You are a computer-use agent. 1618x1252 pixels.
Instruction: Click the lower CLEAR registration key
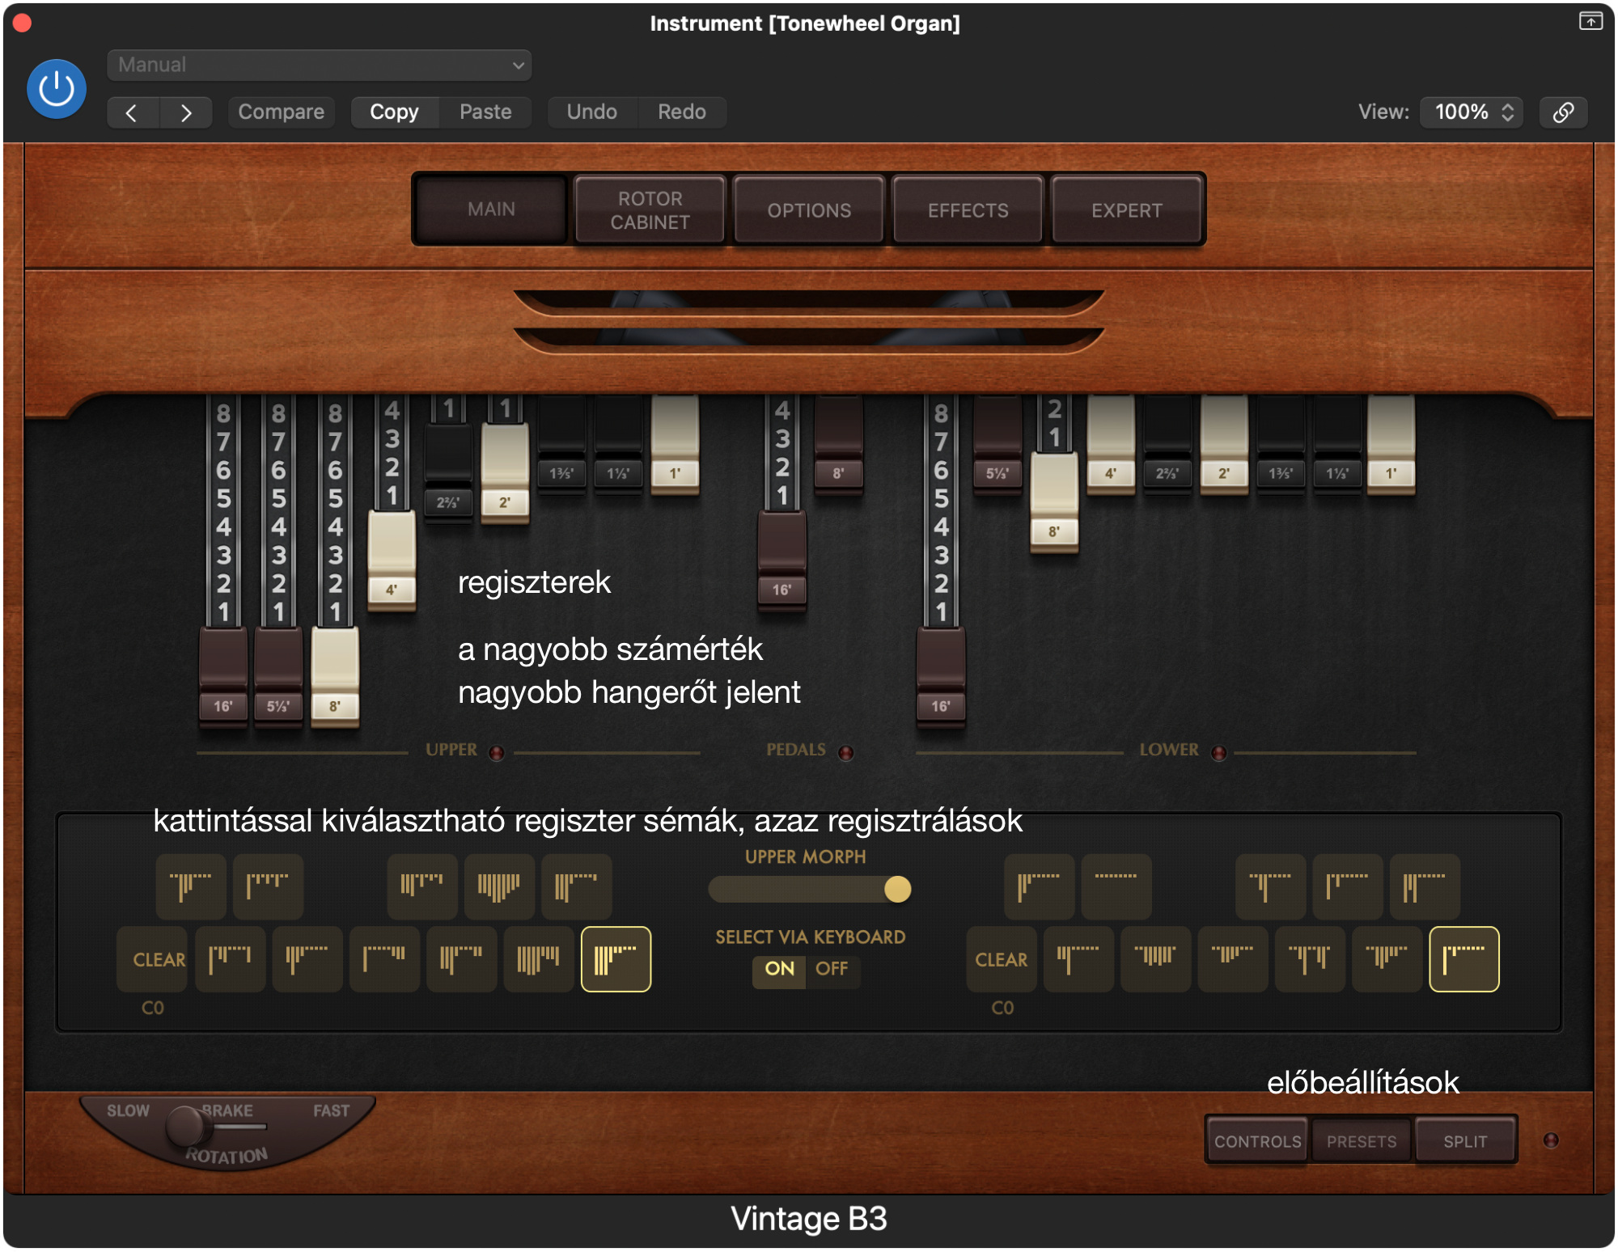pyautogui.click(x=1002, y=959)
